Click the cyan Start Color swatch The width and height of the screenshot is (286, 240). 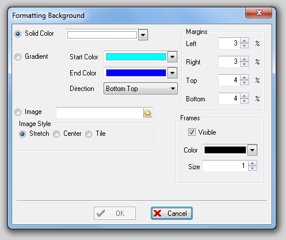[x=136, y=57]
